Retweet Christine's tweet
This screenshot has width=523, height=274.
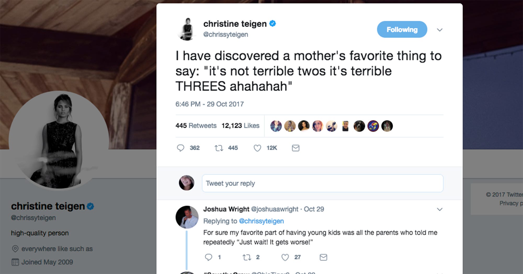(218, 148)
